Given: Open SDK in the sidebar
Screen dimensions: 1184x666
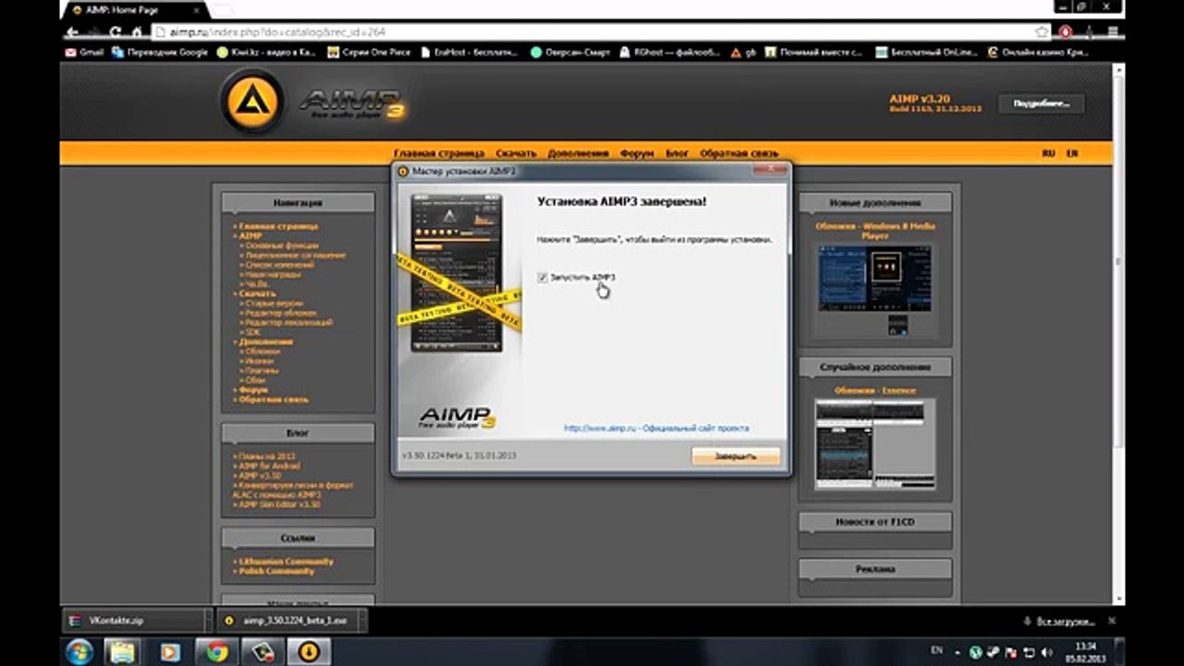Looking at the screenshot, I should pos(253,332).
